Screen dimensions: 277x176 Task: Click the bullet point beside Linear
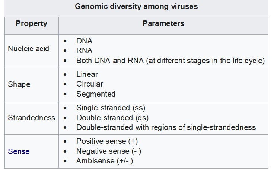(66, 75)
